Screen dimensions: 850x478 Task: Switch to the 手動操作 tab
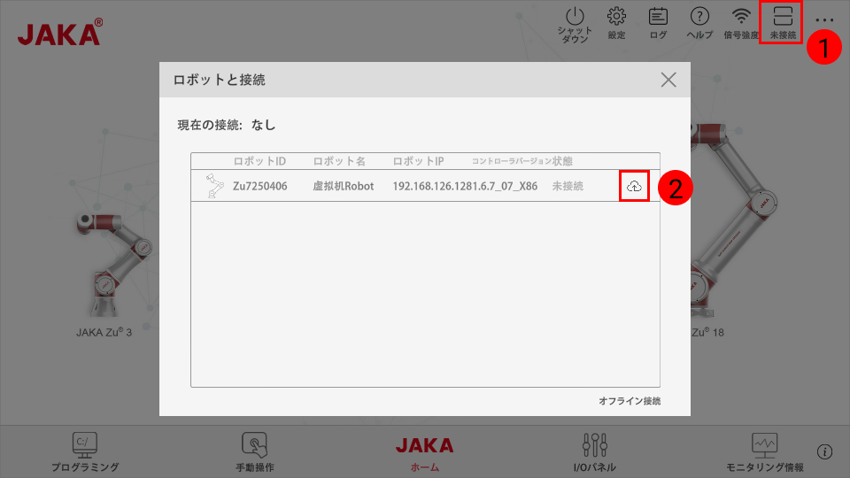[x=255, y=452]
